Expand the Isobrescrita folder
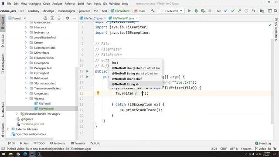The image size is (279, 157). point(26,32)
